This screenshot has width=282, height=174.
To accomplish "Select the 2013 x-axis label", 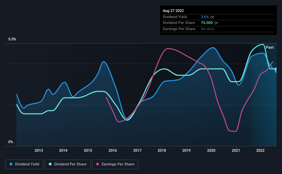I will [39, 150].
